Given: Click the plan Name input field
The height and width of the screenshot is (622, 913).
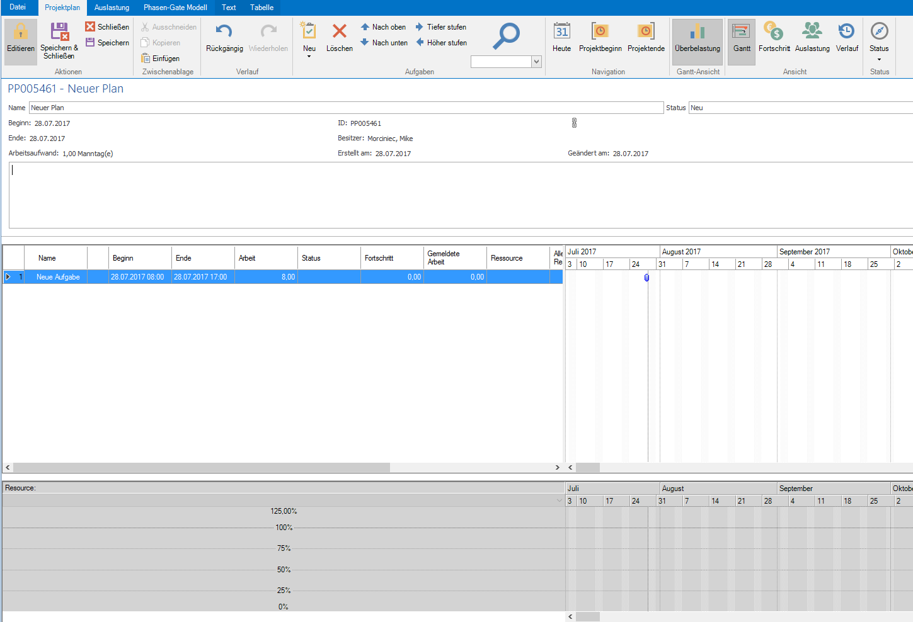Looking at the screenshot, I should [346, 108].
